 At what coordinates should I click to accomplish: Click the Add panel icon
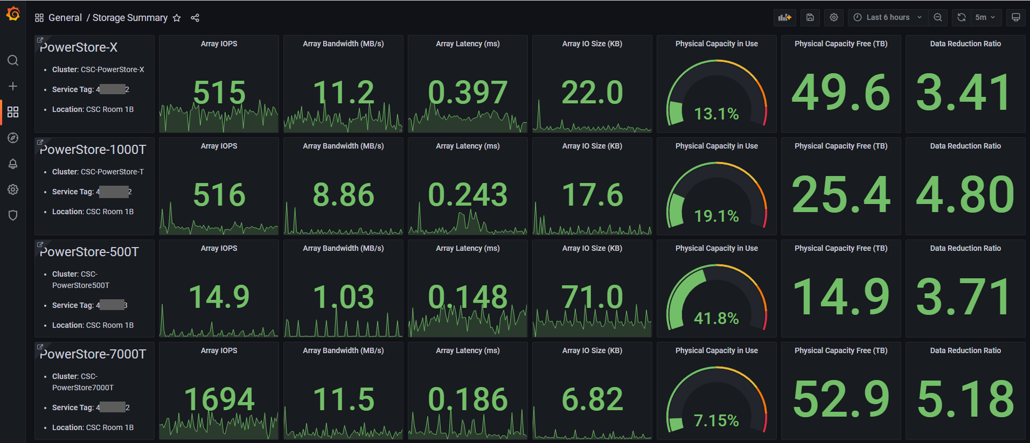785,17
